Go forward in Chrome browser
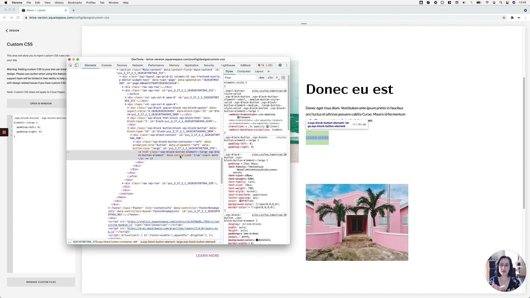Screen dimensions: 530x298 pyautogui.click(x=11, y=17)
